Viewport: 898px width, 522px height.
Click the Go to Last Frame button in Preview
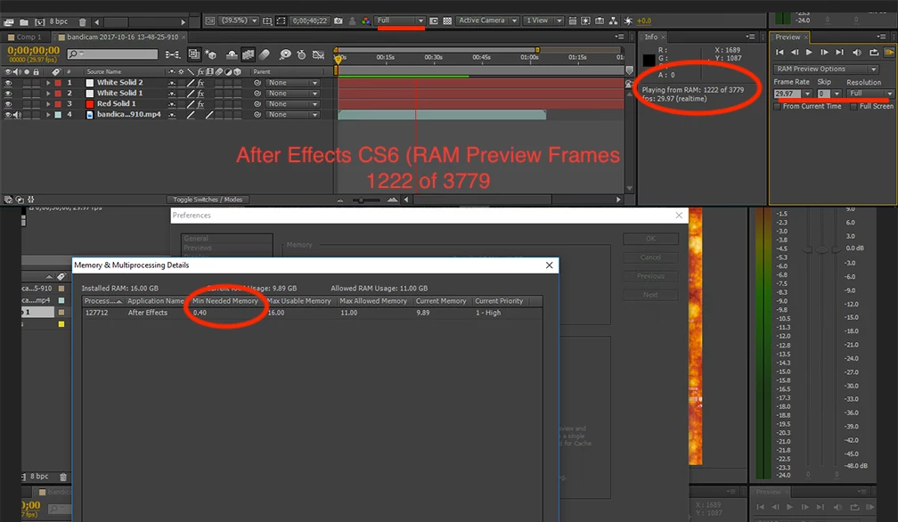[x=839, y=52]
